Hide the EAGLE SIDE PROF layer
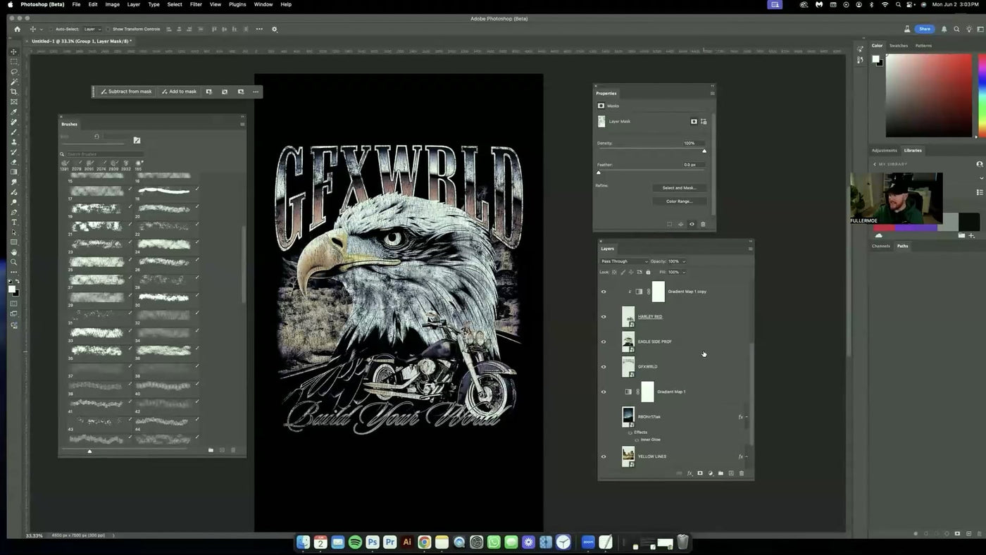This screenshot has height=555, width=986. point(603,342)
